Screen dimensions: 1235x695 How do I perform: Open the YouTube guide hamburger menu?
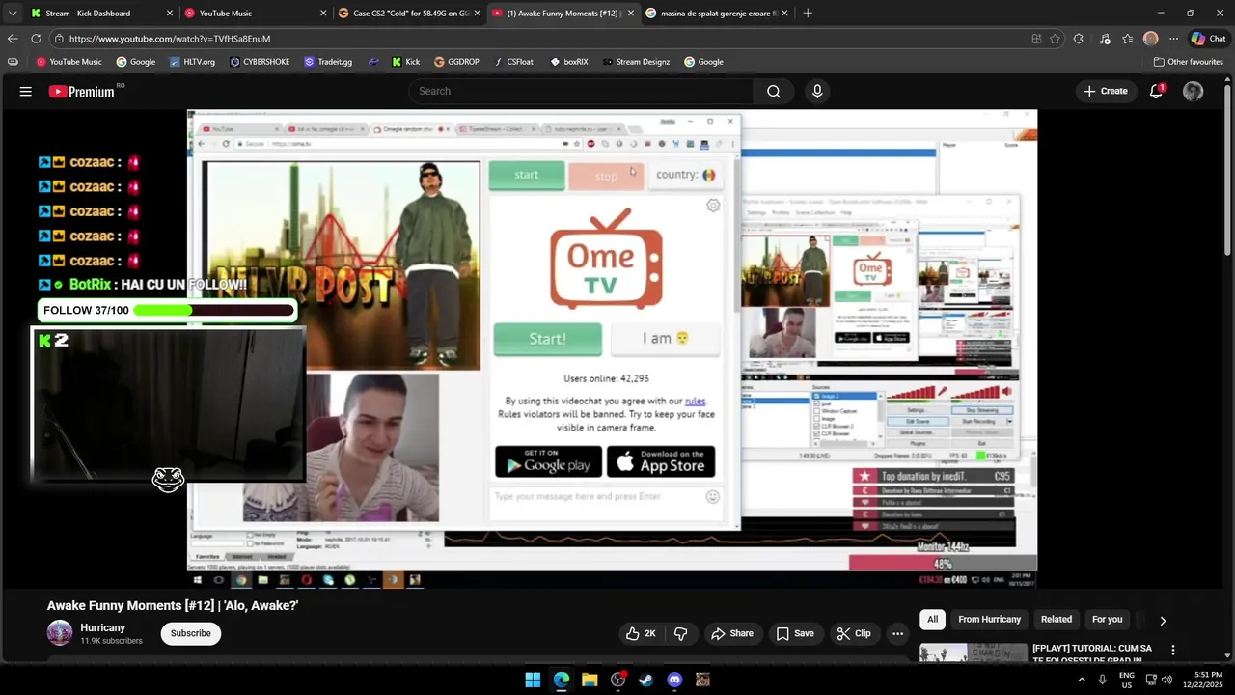(x=26, y=91)
